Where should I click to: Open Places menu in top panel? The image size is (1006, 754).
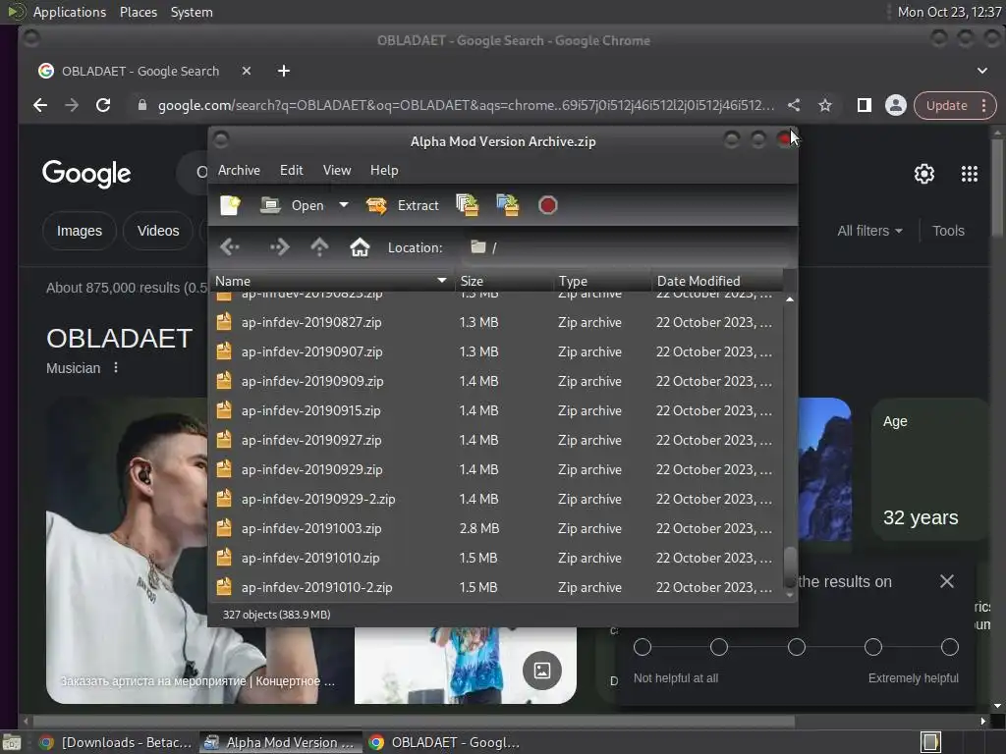click(138, 12)
